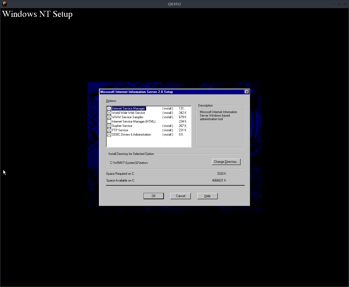Screen dimensions: 349x287
Task: Select the FTP Service row label
Action: 120,130
